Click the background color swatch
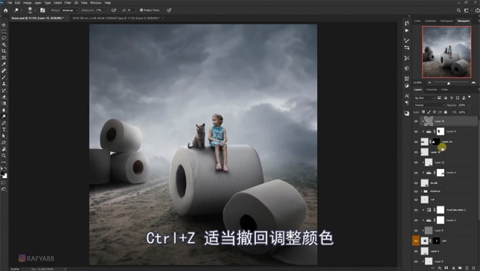 (x=5, y=176)
